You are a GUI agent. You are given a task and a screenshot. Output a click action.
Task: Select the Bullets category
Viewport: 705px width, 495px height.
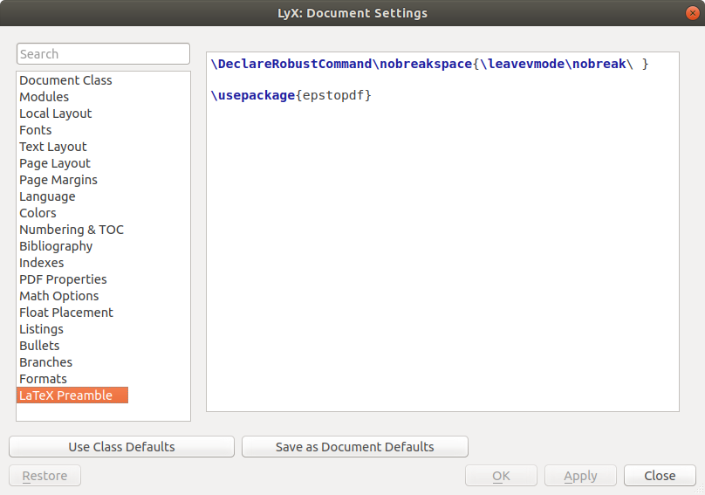39,346
